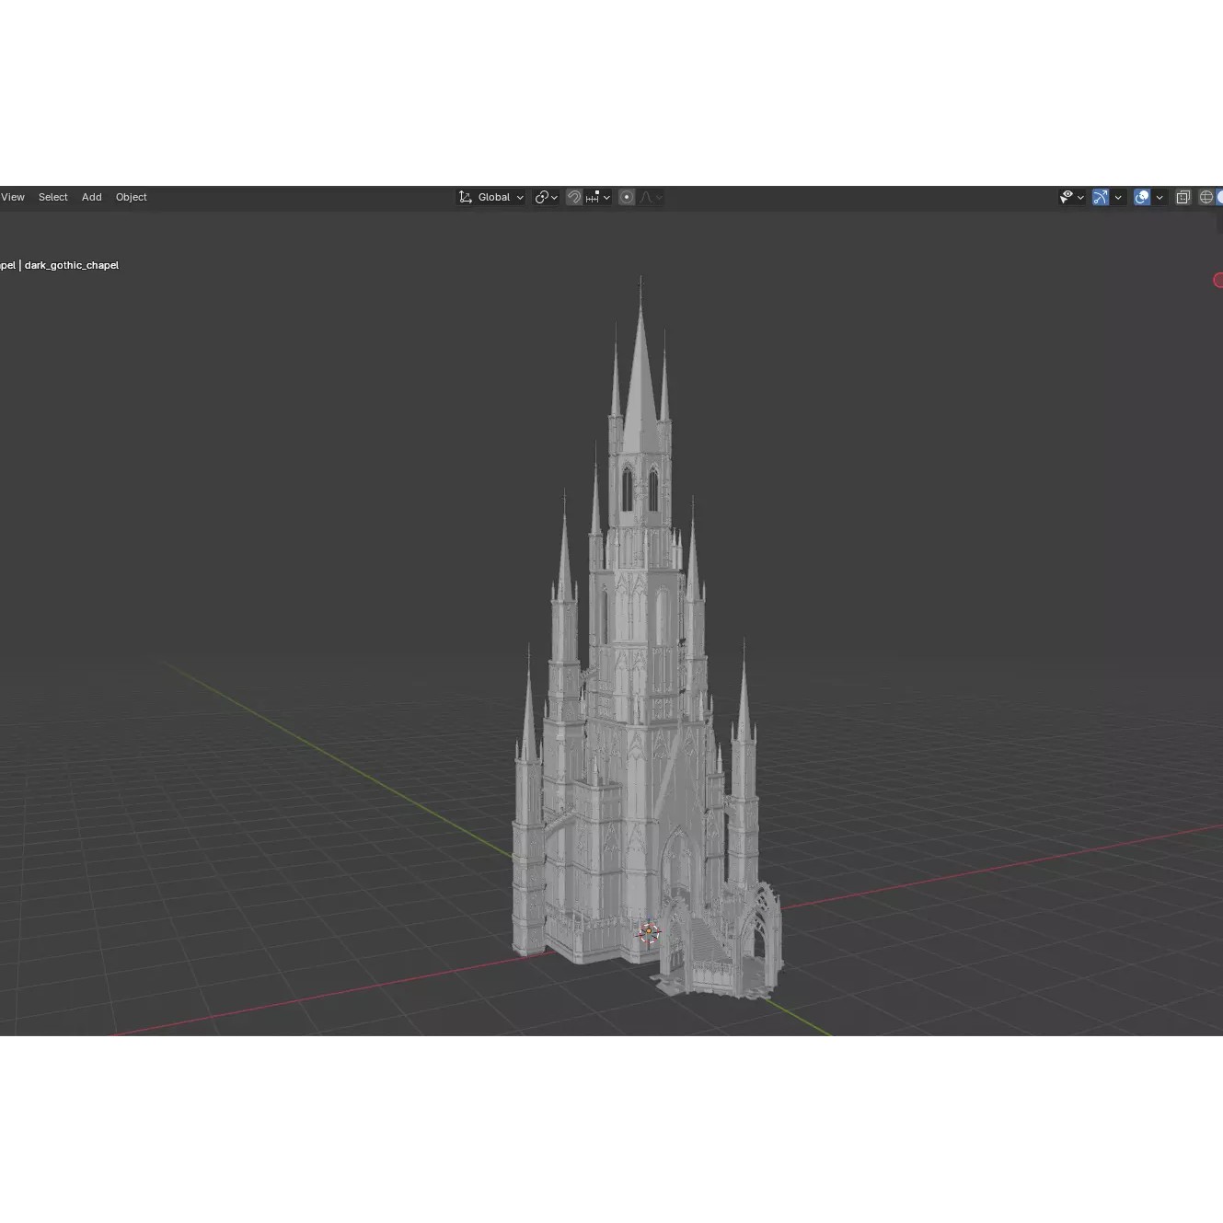Viewport: 1223px width, 1223px height.
Task: Open the View menu
Action: 13,197
